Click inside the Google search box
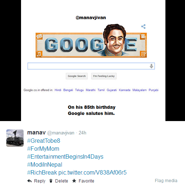This screenshot has width=185, height=189. pos(91,66)
